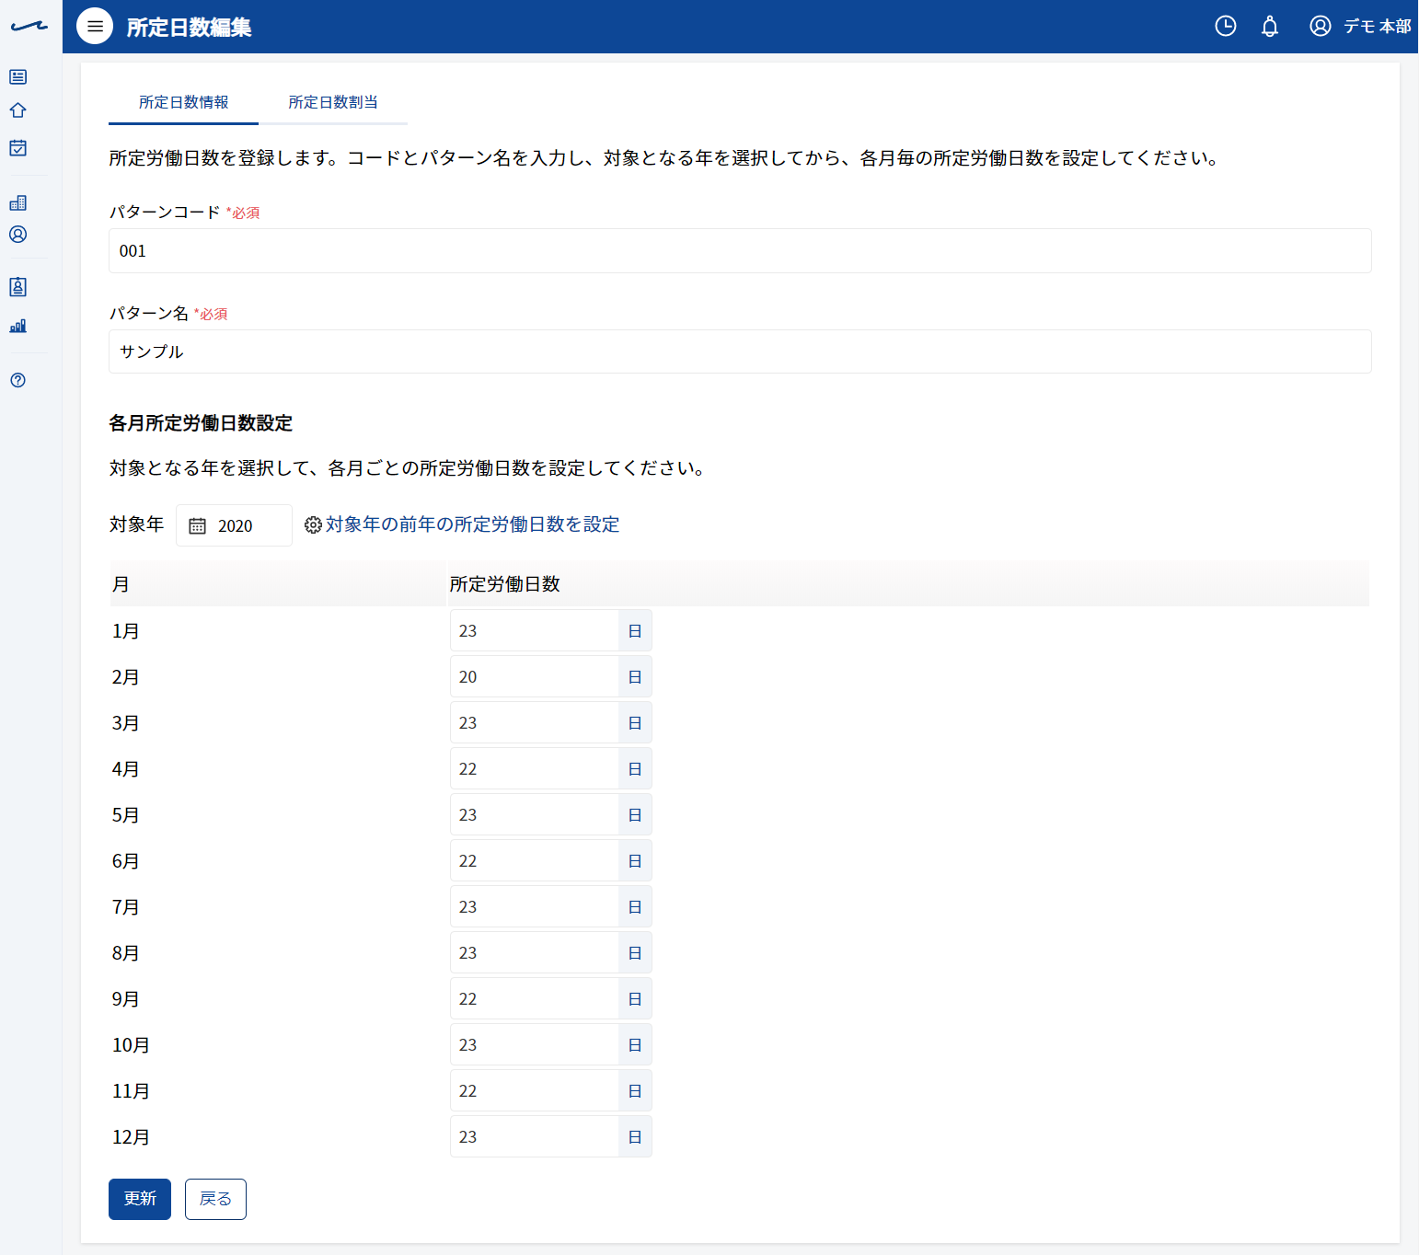
Task: Open the hamburger menu button
Action: click(95, 27)
